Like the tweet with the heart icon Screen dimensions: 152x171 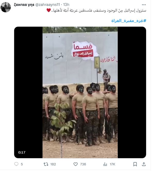(x=75, y=164)
